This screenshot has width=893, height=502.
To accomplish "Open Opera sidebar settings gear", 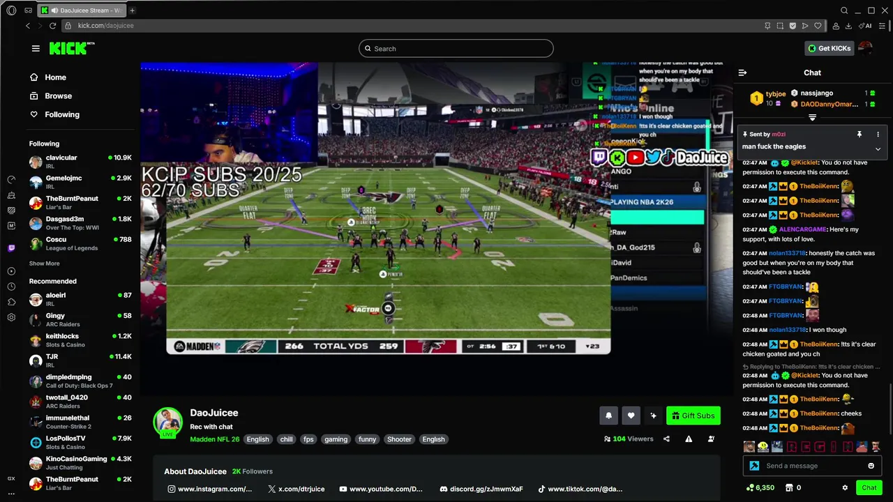I will coord(11,317).
